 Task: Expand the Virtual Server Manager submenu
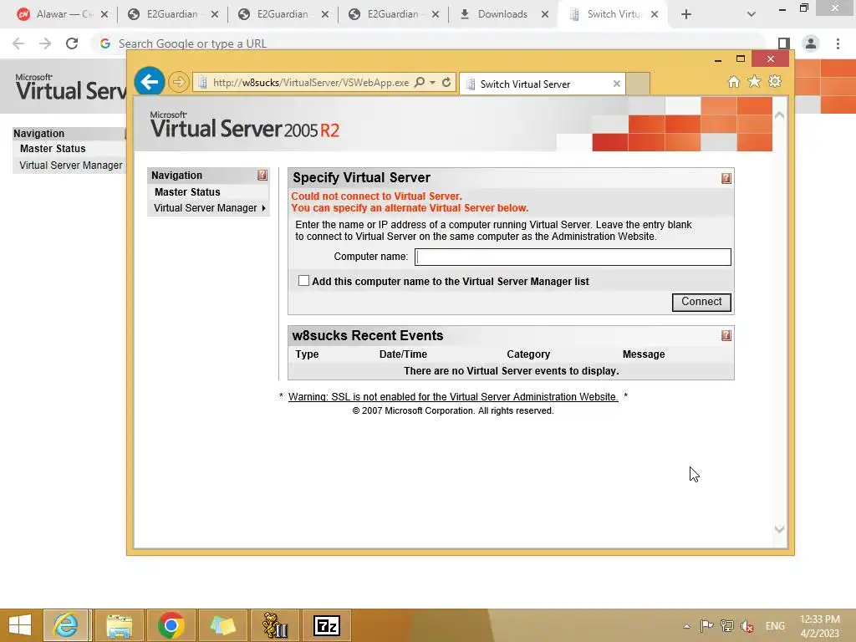coord(210,208)
